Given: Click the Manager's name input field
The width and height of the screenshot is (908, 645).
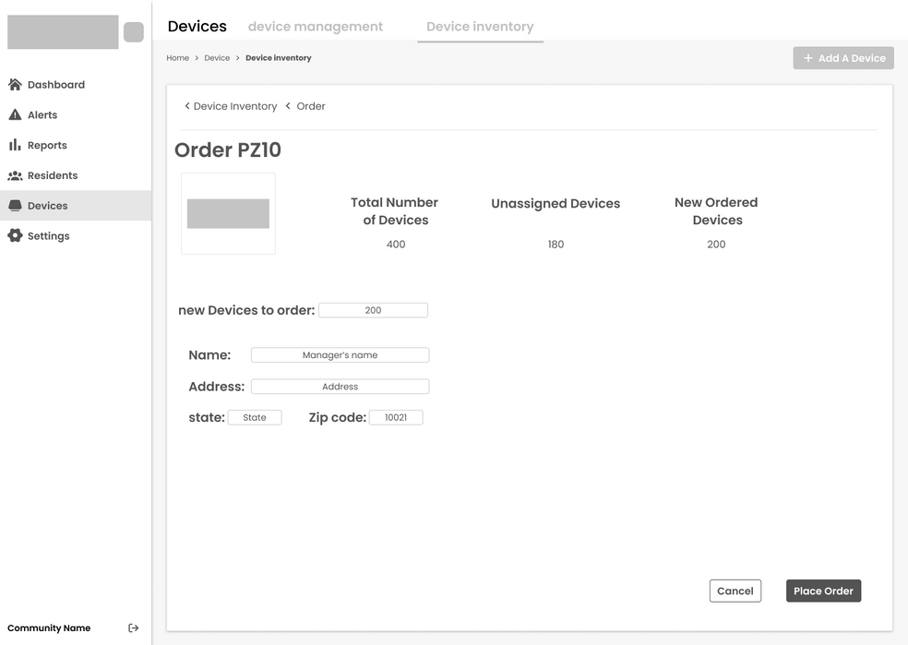Looking at the screenshot, I should click(x=340, y=355).
